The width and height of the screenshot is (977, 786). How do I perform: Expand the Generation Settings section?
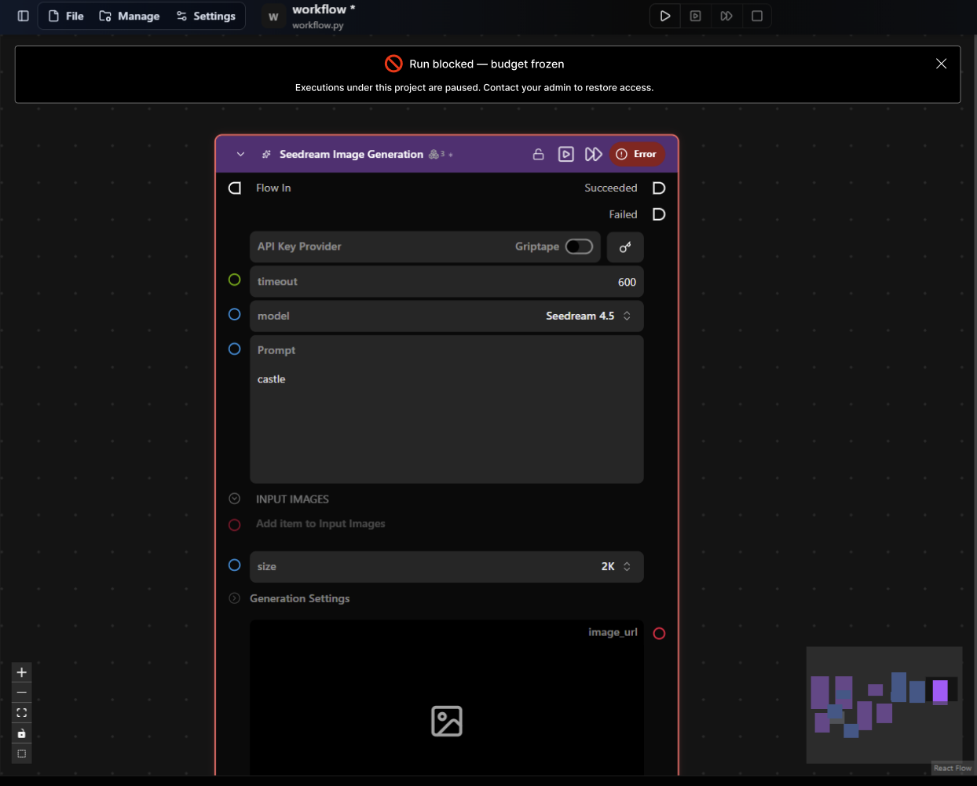click(234, 598)
